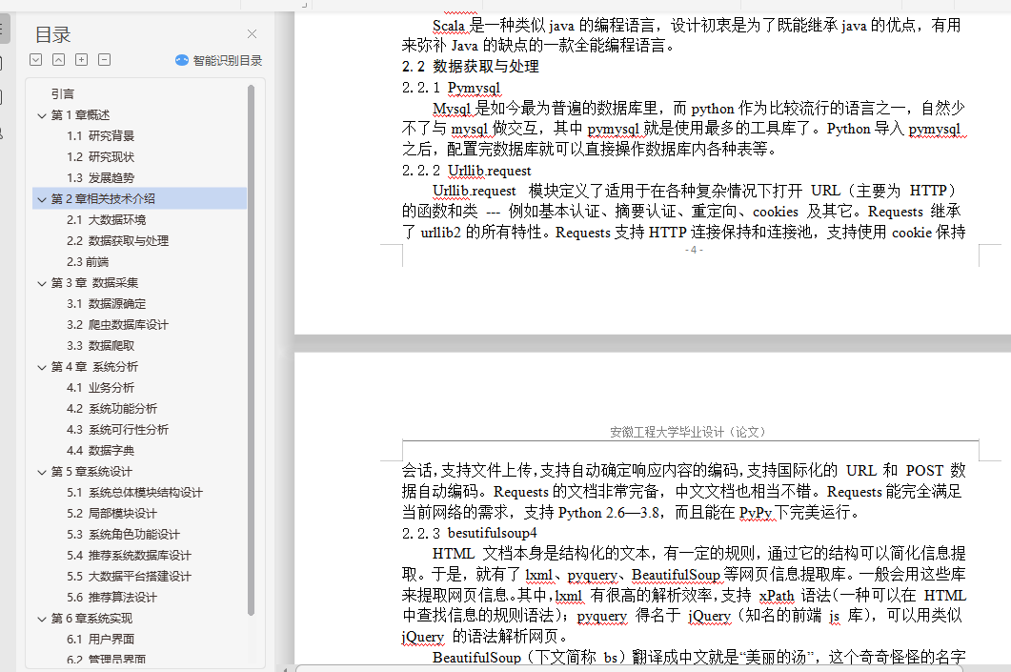This screenshot has height=672, width=1011.
Task: Click header text 安徽工程大学毕业设计（论文）
Action: pos(687,432)
